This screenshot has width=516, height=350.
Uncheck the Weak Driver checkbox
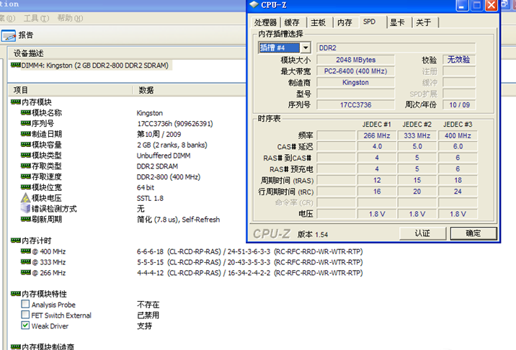click(25, 326)
